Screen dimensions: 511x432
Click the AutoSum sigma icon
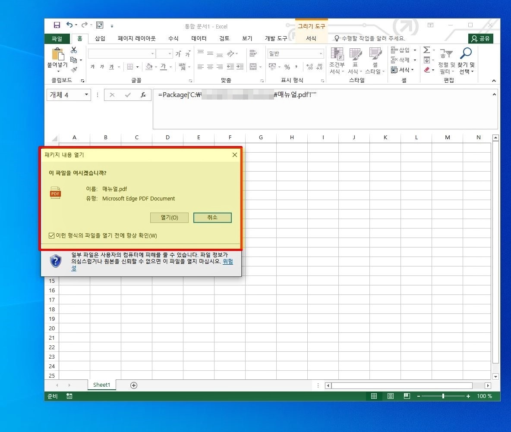tap(426, 50)
